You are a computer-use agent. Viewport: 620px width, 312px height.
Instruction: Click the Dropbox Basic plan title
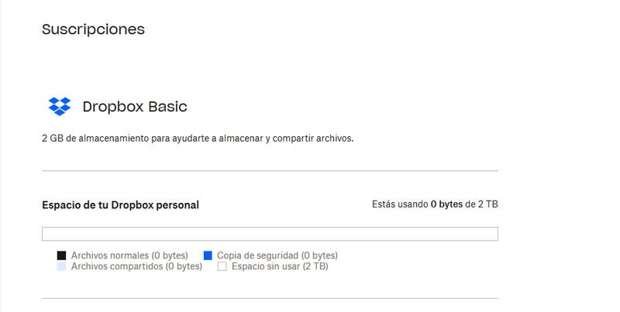point(134,107)
